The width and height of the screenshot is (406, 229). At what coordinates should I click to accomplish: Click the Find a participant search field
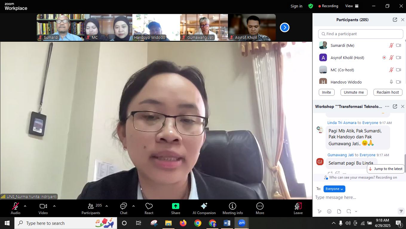(361, 34)
